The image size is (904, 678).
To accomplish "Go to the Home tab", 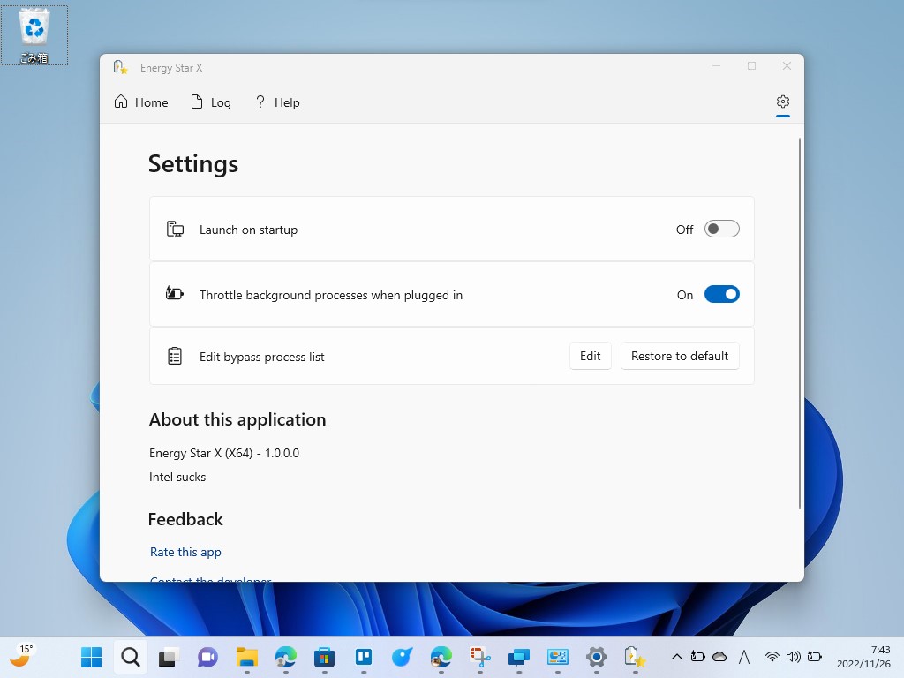I will tap(141, 102).
